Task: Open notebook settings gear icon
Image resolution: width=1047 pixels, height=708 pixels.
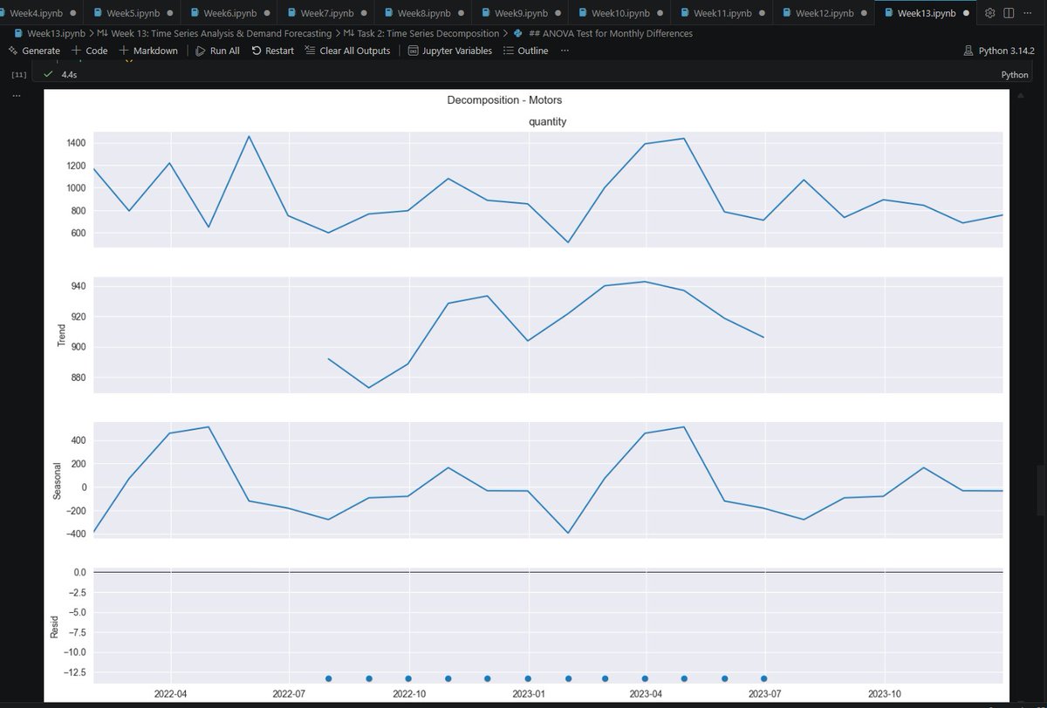Action: [x=990, y=13]
